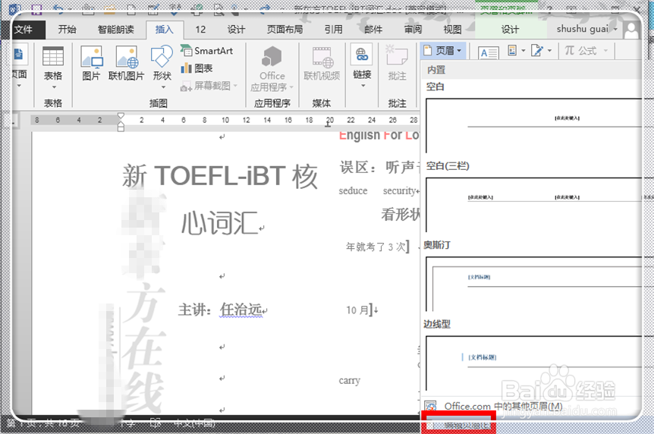
Task: Insert an equation with π 公式
Action: pos(580,51)
